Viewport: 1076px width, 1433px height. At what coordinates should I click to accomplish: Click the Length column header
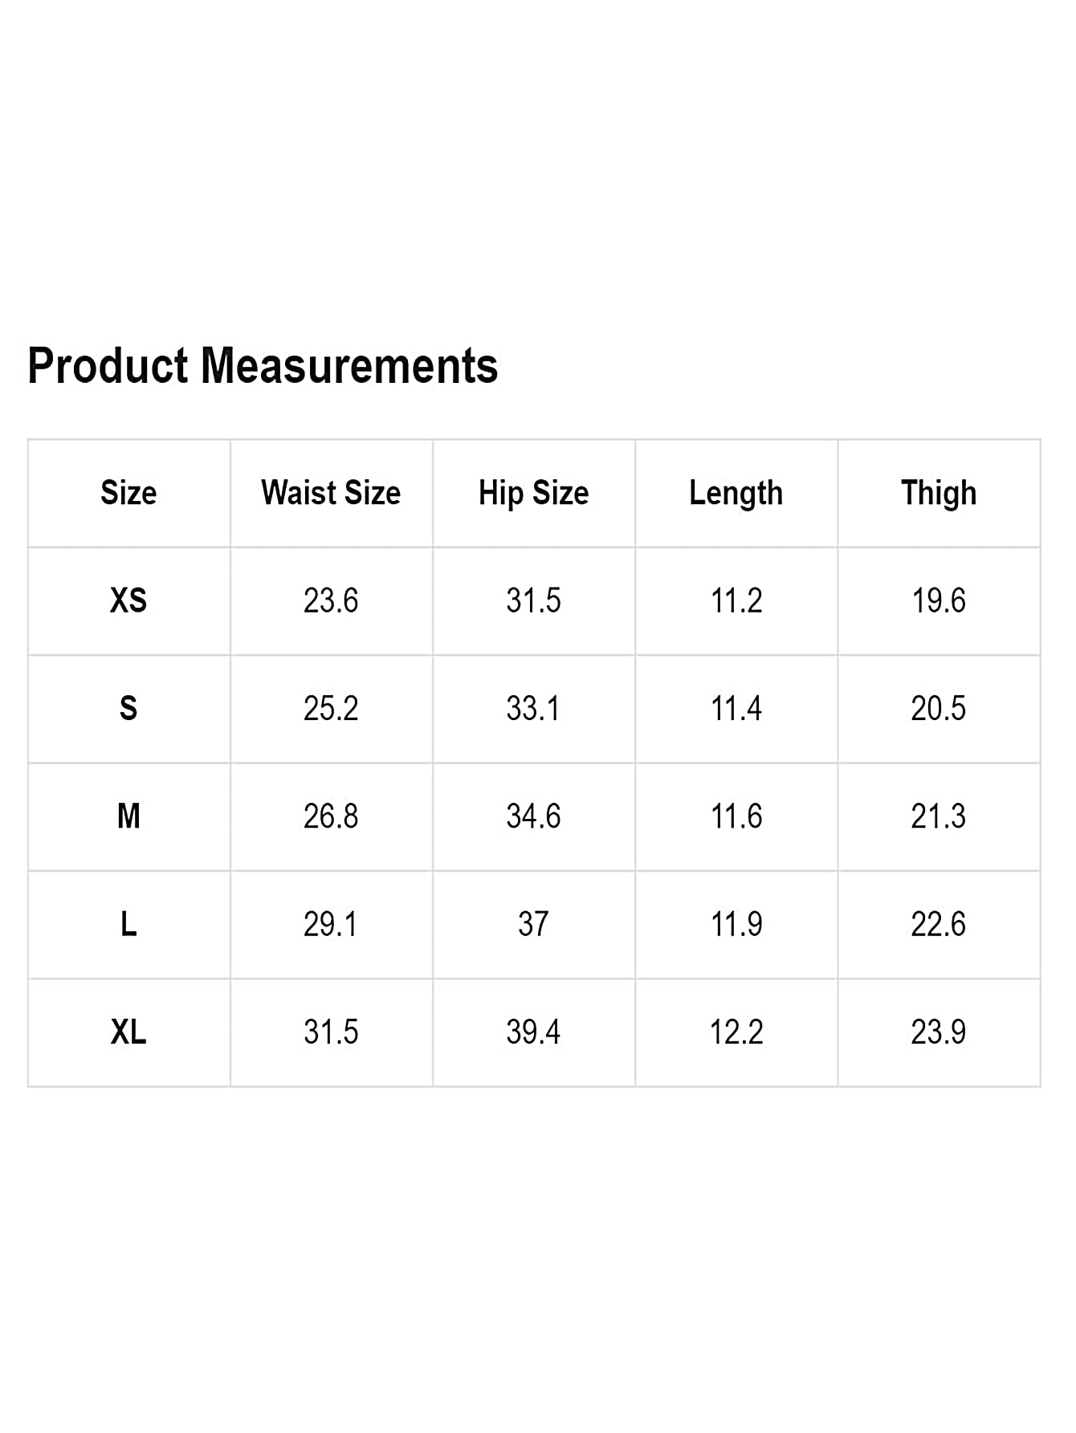736,494
